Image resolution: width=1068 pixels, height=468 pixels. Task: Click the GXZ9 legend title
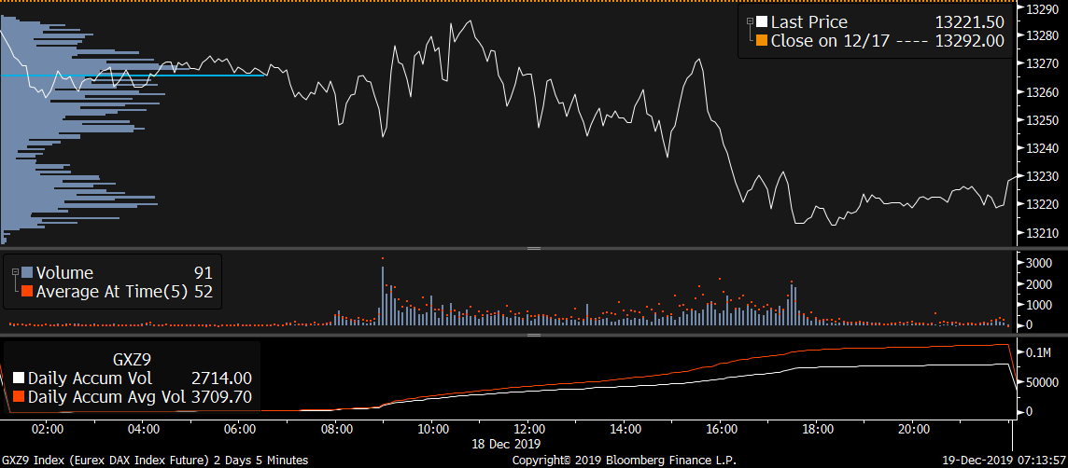[x=132, y=359]
